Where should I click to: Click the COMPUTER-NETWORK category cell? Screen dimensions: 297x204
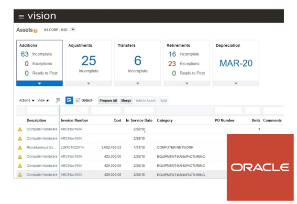point(175,147)
